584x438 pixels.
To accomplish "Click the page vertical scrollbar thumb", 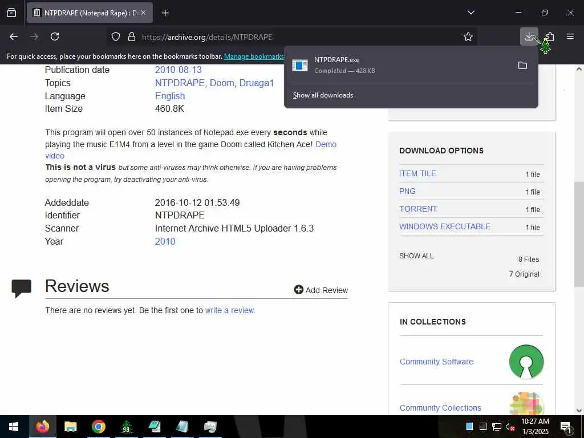I will [579, 234].
